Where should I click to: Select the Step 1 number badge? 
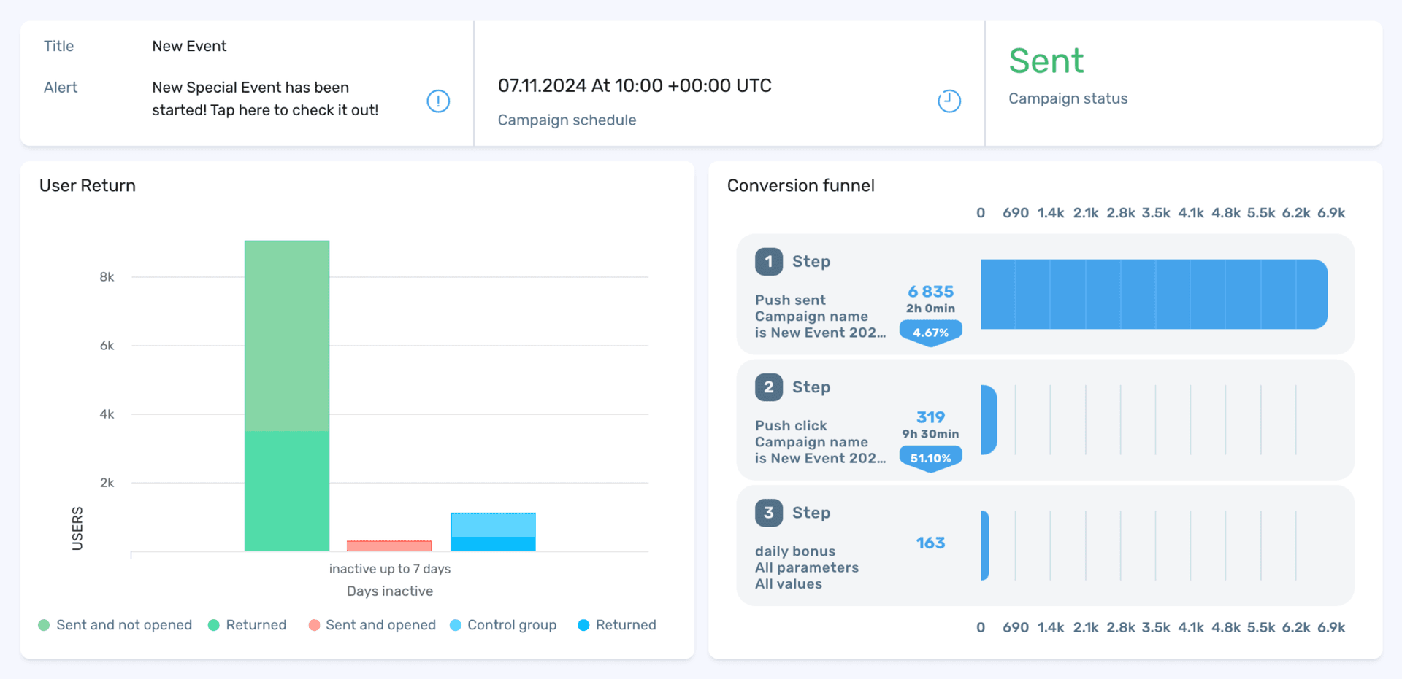click(x=768, y=261)
